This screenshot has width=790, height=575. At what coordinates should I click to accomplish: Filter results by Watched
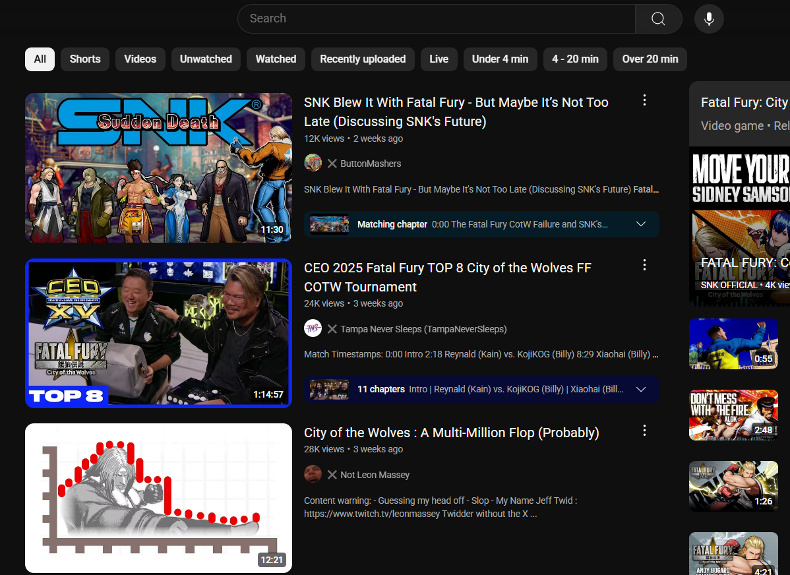tap(276, 59)
